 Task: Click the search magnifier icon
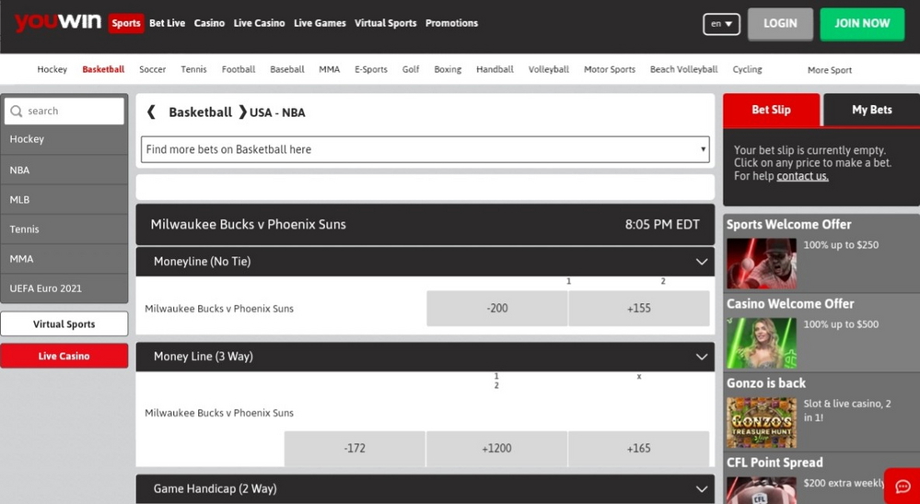pyautogui.click(x=17, y=111)
